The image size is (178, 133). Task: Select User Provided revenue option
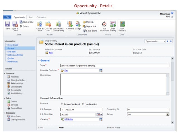tap(83, 104)
